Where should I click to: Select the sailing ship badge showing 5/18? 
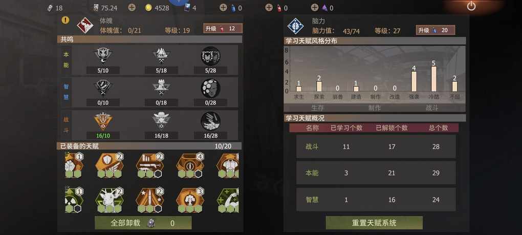coord(161,56)
